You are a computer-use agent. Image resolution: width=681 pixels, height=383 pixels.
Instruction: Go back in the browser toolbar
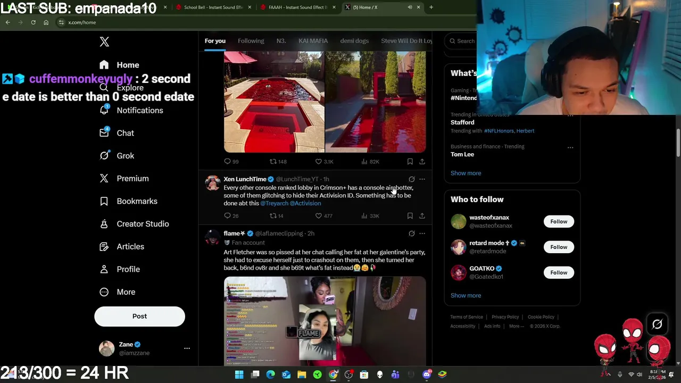(x=7, y=22)
